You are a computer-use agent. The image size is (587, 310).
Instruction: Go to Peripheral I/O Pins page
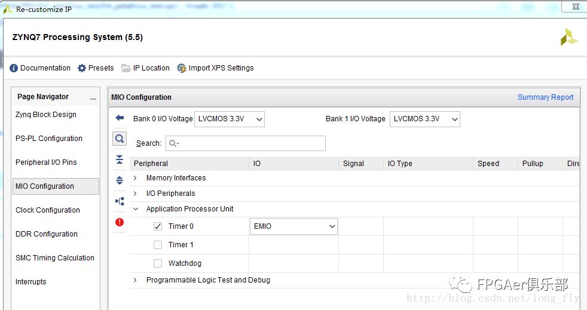(46, 162)
